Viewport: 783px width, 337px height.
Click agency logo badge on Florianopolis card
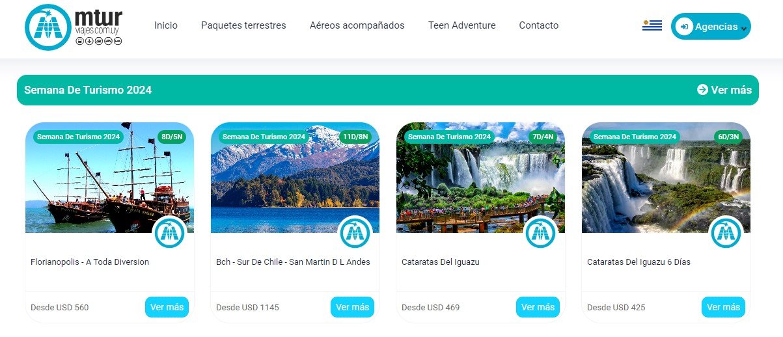click(x=169, y=232)
